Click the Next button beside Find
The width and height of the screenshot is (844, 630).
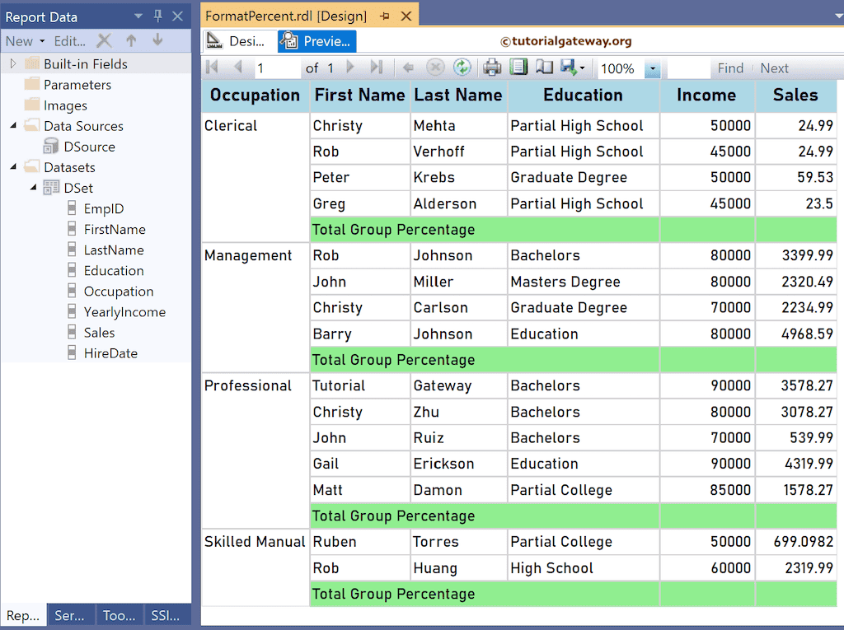774,68
